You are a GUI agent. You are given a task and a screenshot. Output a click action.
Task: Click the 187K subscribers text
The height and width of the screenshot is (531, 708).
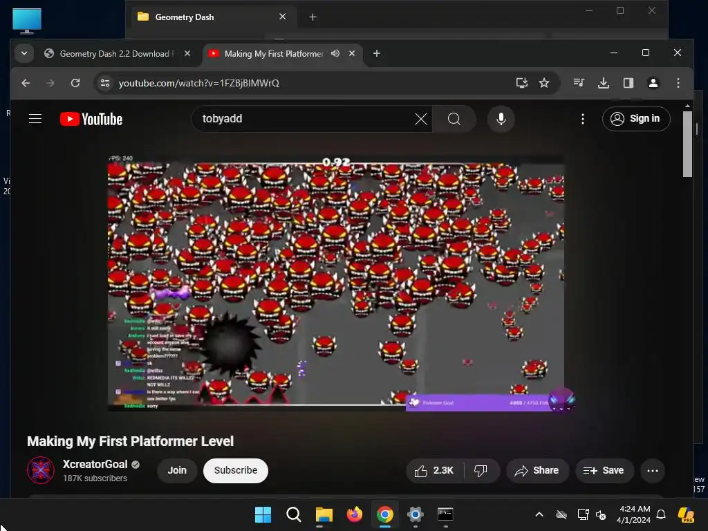click(95, 478)
